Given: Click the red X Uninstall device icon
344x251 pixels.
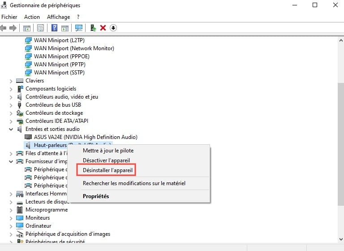Looking at the screenshot, I should [x=103, y=28].
